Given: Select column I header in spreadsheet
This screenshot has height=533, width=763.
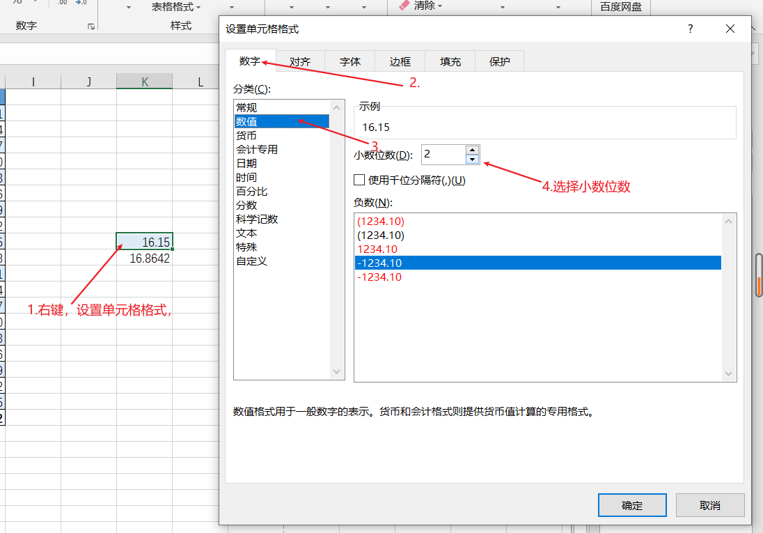Looking at the screenshot, I should coord(33,82).
